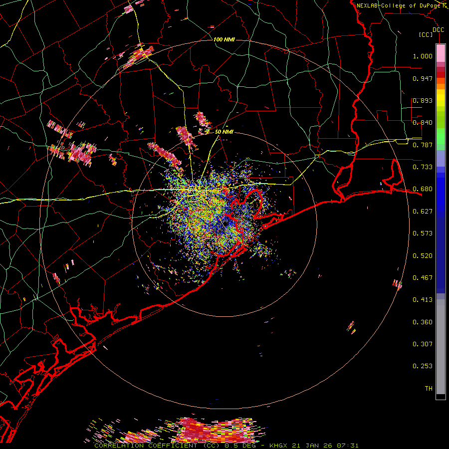Click the TH threshold label
This screenshot has width=449, height=449.
429,389
